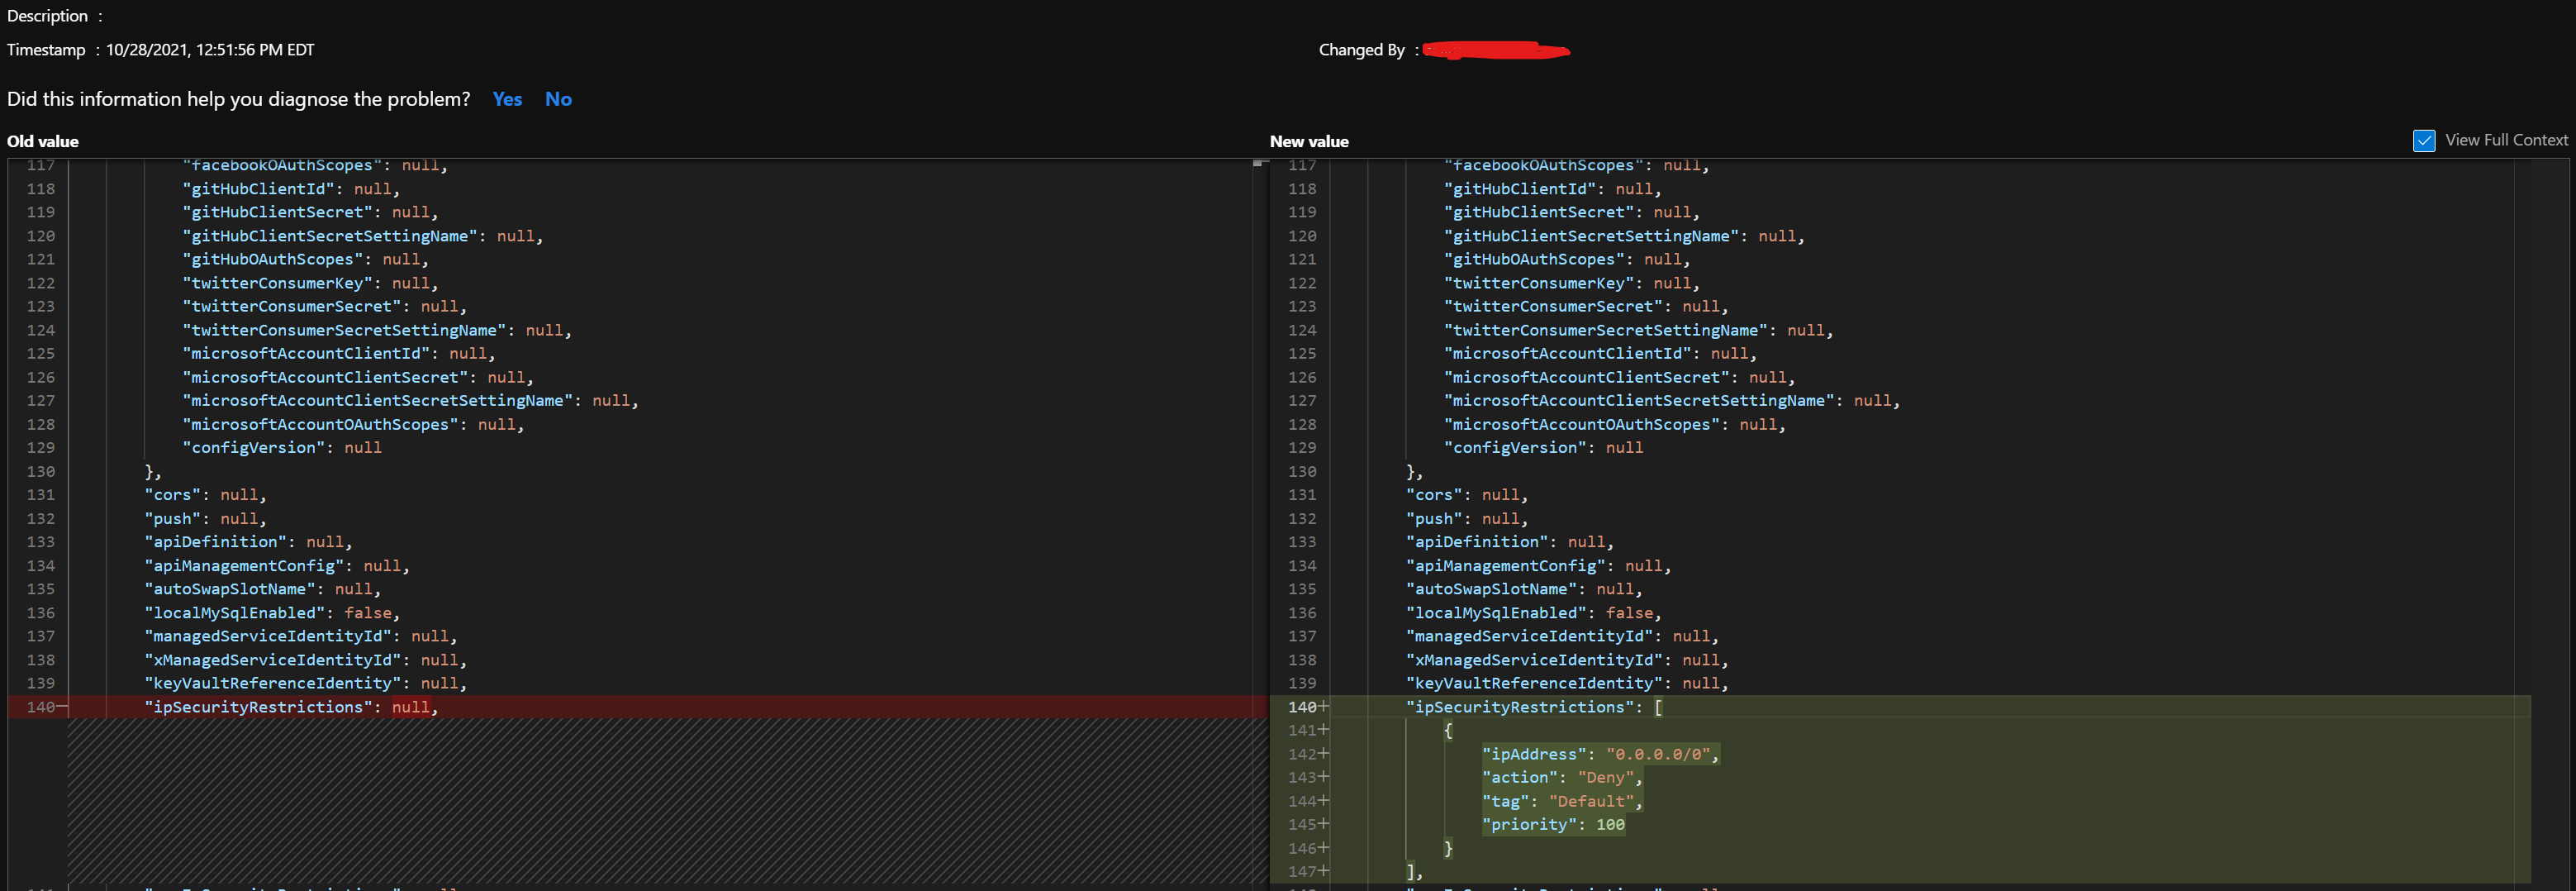
Task: Click line number 130 in Old value pane
Action: coord(41,471)
